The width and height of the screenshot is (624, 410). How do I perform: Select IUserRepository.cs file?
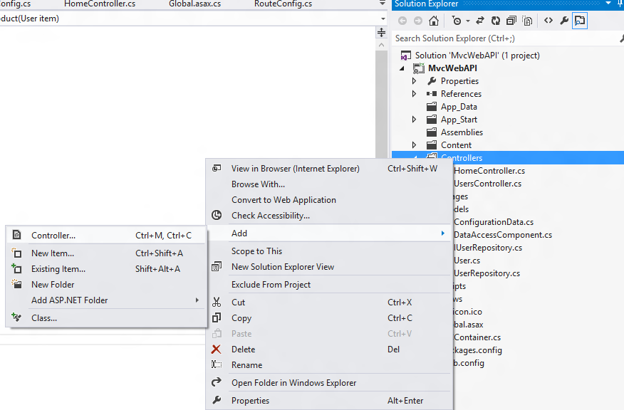pyautogui.click(x=488, y=248)
